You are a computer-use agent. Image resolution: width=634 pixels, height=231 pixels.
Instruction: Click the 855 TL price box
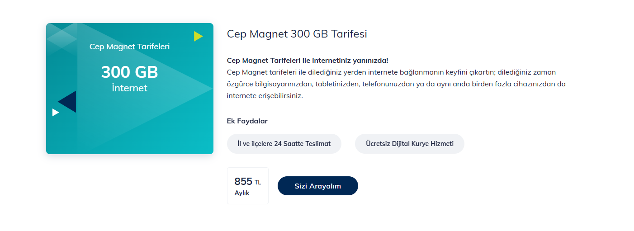[x=247, y=186]
